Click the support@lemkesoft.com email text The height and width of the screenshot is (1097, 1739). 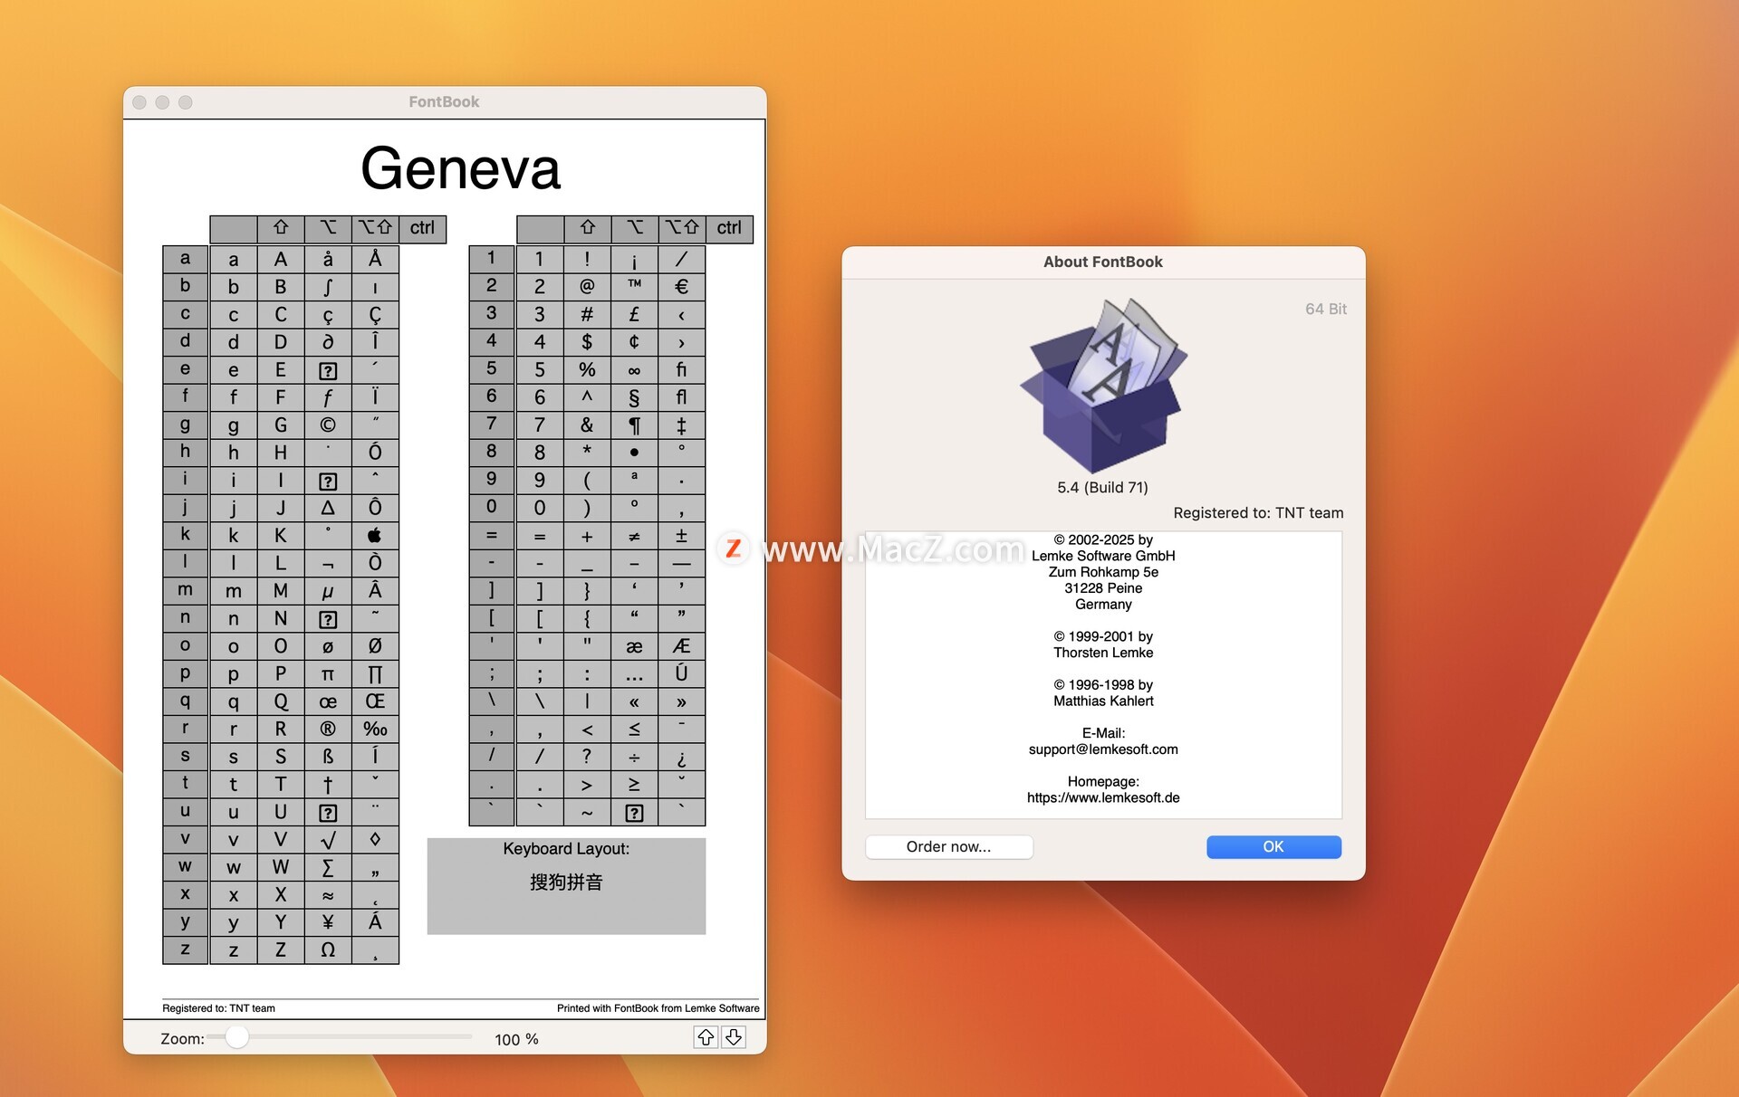coord(1103,749)
